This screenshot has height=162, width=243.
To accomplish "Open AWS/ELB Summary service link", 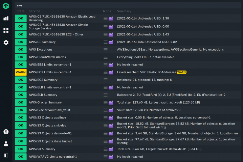I will (x=43, y=95).
